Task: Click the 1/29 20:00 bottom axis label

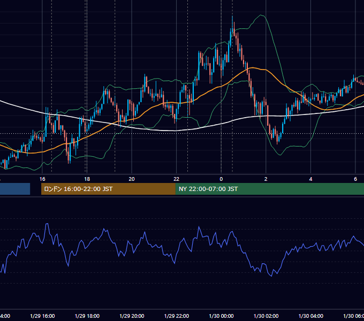Action: coord(132,316)
